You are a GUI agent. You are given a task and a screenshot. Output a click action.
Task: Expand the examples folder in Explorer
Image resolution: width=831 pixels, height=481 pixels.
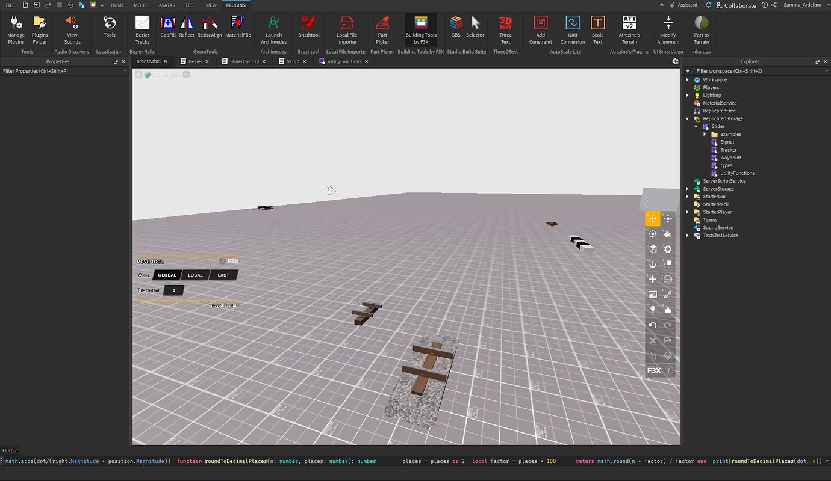click(705, 133)
